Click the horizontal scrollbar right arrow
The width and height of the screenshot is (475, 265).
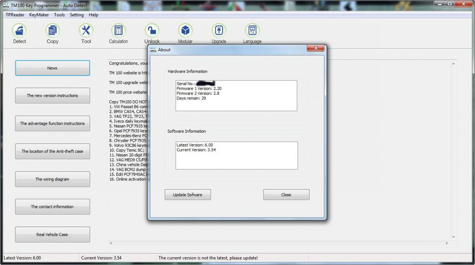tap(447, 243)
